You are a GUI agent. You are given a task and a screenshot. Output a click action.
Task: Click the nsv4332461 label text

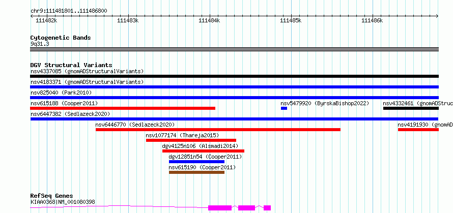pos(418,103)
